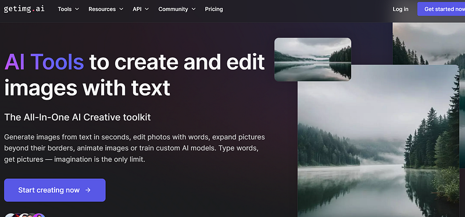This screenshot has width=465, height=217.
Task: Open the getimg.ai logo home link
Action: coord(24,9)
